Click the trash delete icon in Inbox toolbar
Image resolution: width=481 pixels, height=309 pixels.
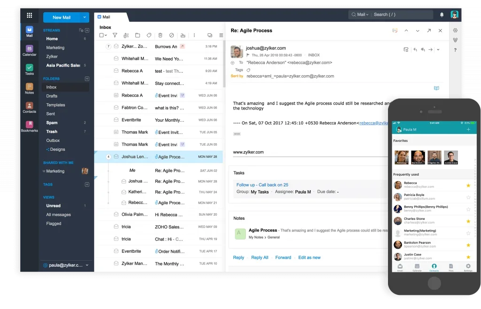point(160,35)
